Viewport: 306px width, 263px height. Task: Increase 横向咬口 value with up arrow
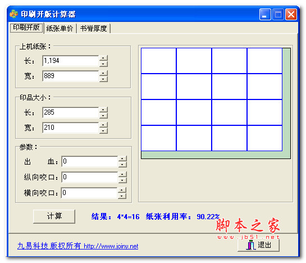pos(122,190)
